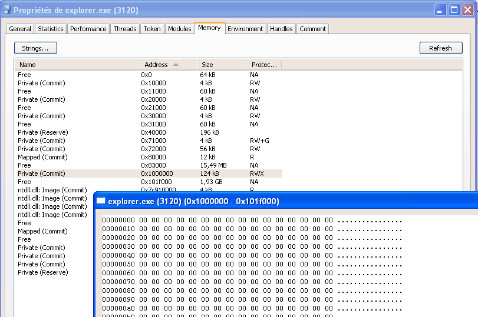Click the properties window title bar icon
478x317 pixels.
(x=7, y=10)
